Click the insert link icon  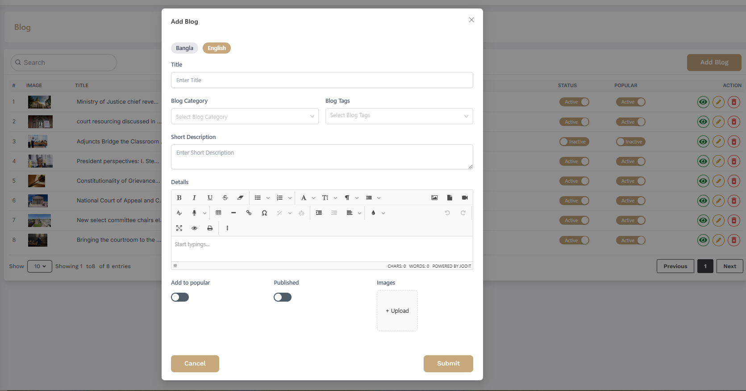point(249,213)
